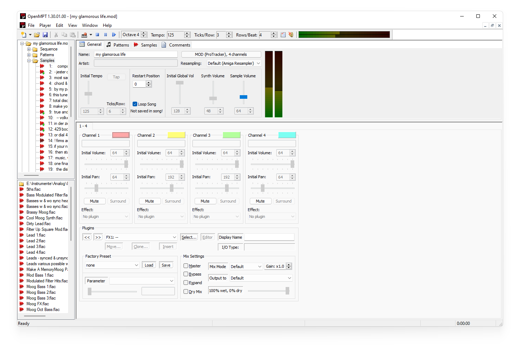Go to previous plugin slot with << button
Image resolution: width=520 pixels, height=355 pixels.
pyautogui.click(x=87, y=237)
